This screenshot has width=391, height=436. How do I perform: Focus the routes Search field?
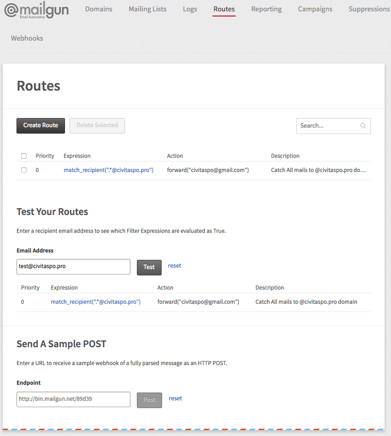(333, 126)
